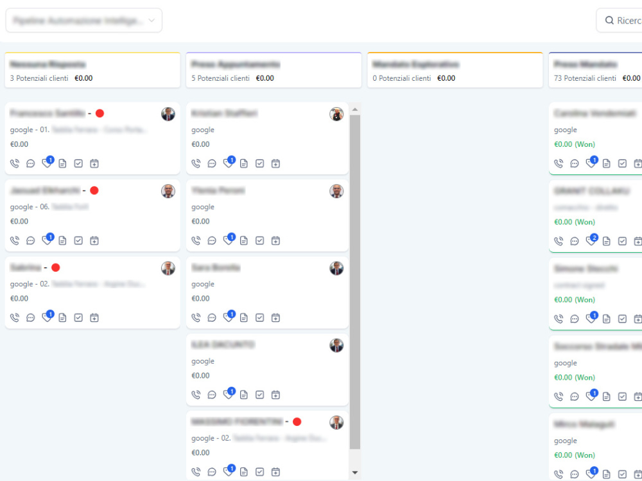The width and height of the screenshot is (642, 481).
Task: Add calendar appointment on Sabrina's card
Action: (x=94, y=318)
